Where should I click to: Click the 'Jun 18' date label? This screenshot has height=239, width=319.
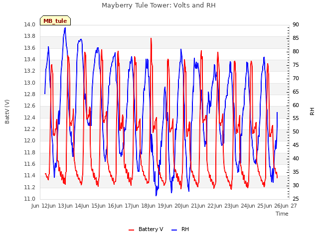(x=140, y=206)
